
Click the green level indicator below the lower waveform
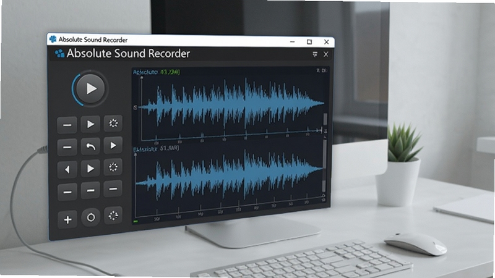[x=136, y=222]
